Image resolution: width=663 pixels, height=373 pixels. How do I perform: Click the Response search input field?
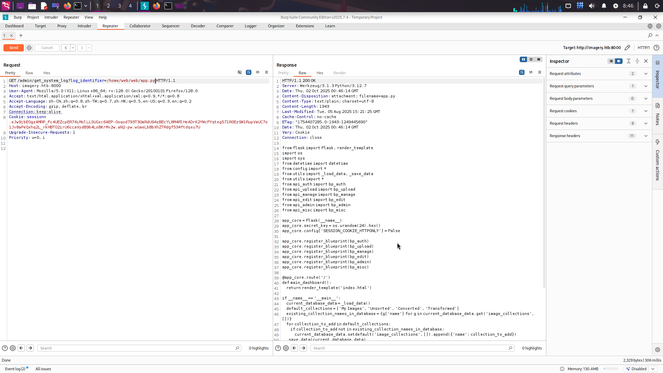pyautogui.click(x=411, y=348)
